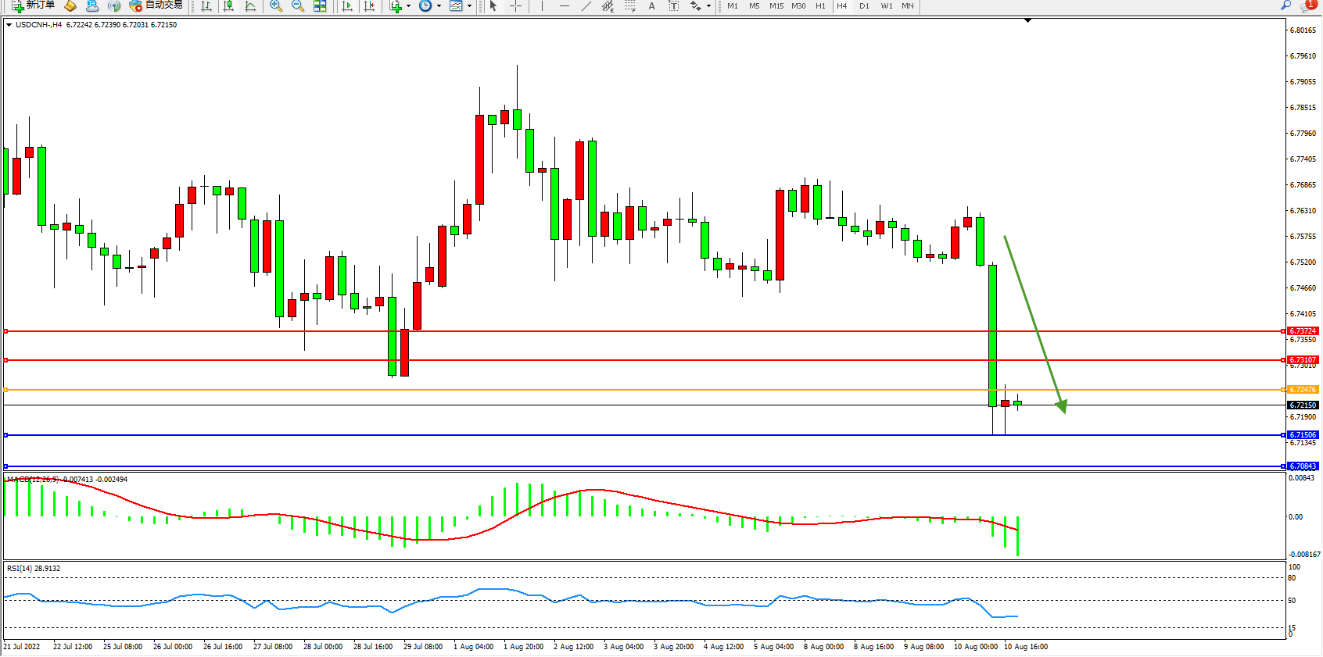Click the chart shift triangle marker
The image size is (1323, 657).
[x=1027, y=20]
